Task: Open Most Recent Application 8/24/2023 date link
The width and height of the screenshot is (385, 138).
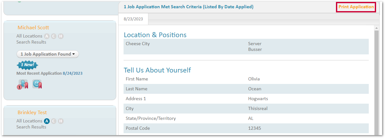Action: (73, 73)
